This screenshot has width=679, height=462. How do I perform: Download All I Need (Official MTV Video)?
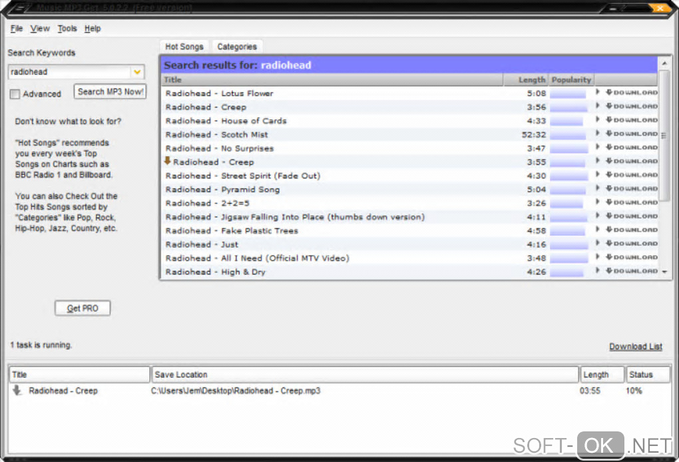tap(631, 257)
